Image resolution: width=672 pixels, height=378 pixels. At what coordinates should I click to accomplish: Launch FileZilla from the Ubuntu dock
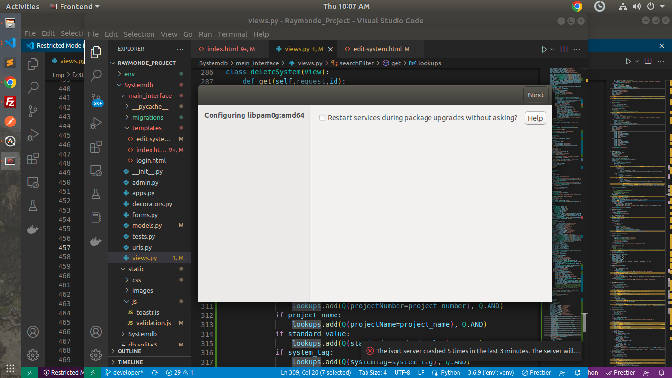pyautogui.click(x=10, y=102)
